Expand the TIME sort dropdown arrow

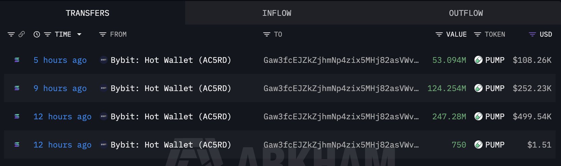[79, 34]
